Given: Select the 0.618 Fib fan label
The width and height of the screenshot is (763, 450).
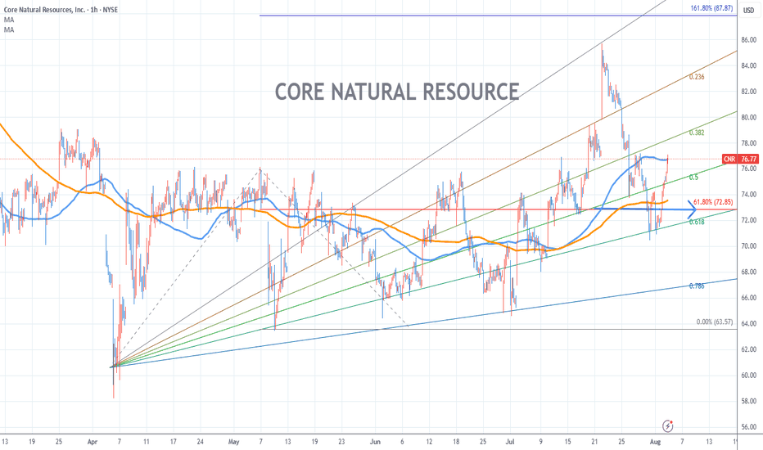Looking at the screenshot, I should (x=697, y=222).
